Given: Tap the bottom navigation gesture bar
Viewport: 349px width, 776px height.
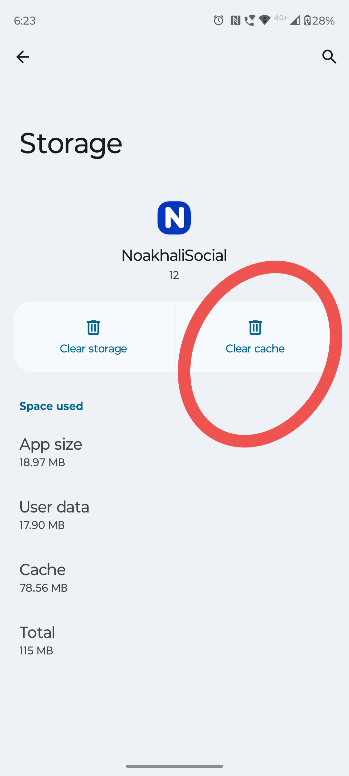Looking at the screenshot, I should pos(174,766).
